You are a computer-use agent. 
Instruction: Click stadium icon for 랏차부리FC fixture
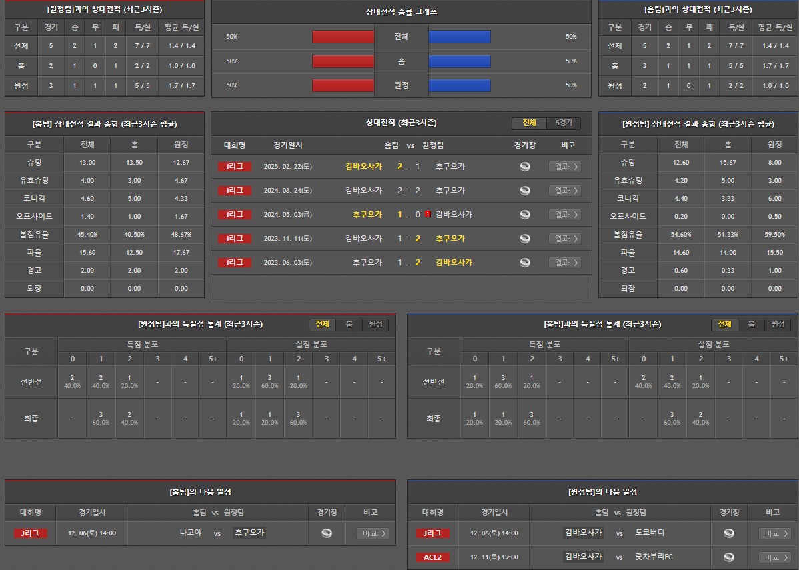point(728,557)
